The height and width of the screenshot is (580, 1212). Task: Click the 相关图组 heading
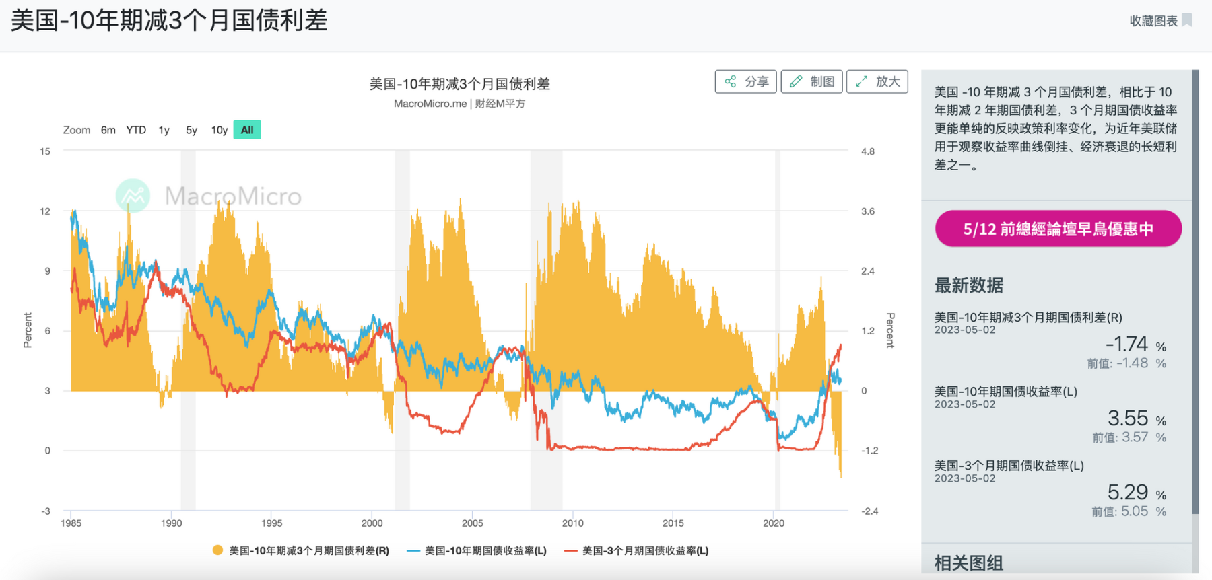(x=969, y=563)
